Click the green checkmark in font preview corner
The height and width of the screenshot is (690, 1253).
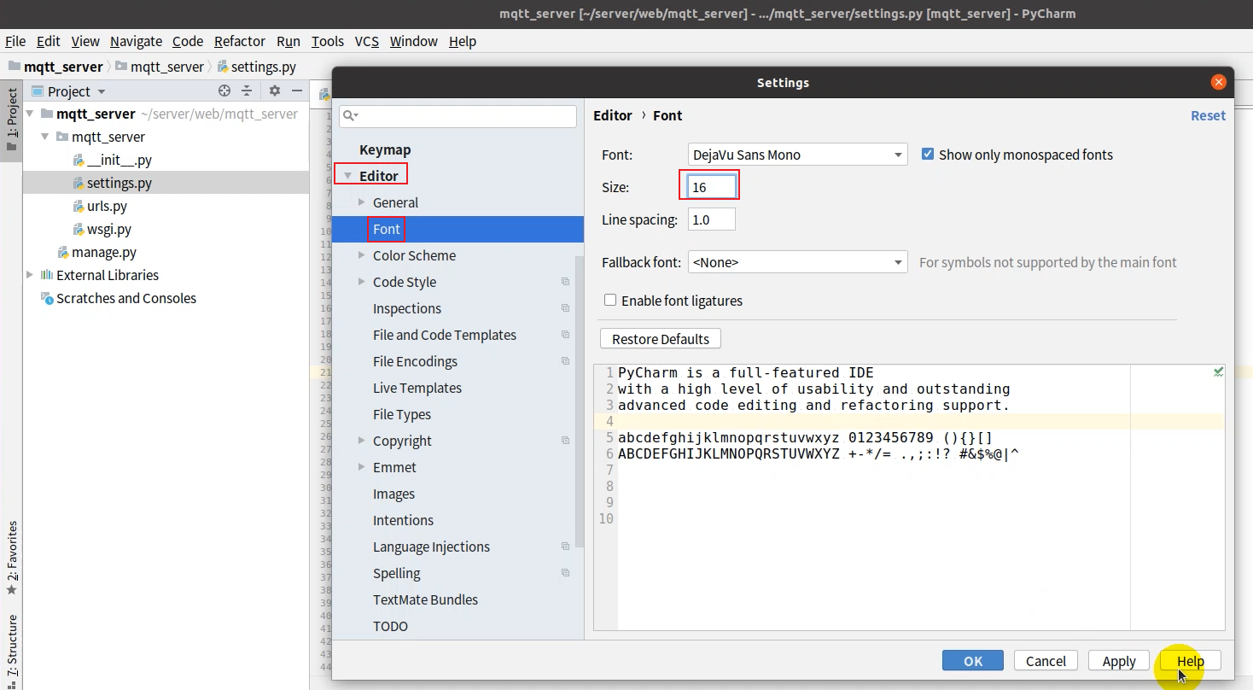pos(1218,371)
